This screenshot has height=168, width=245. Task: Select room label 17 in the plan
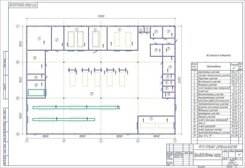point(151,119)
